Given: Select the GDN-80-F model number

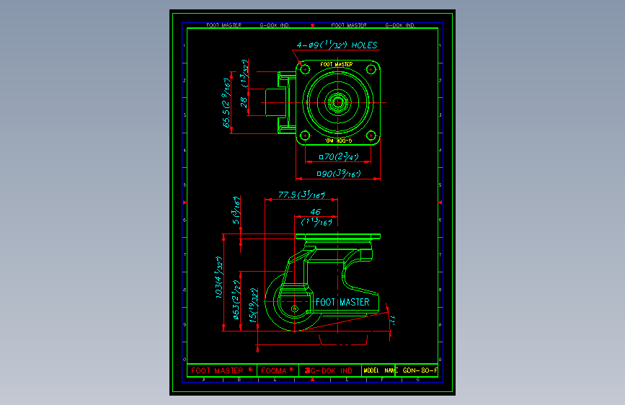Looking at the screenshot, I should (420, 370).
